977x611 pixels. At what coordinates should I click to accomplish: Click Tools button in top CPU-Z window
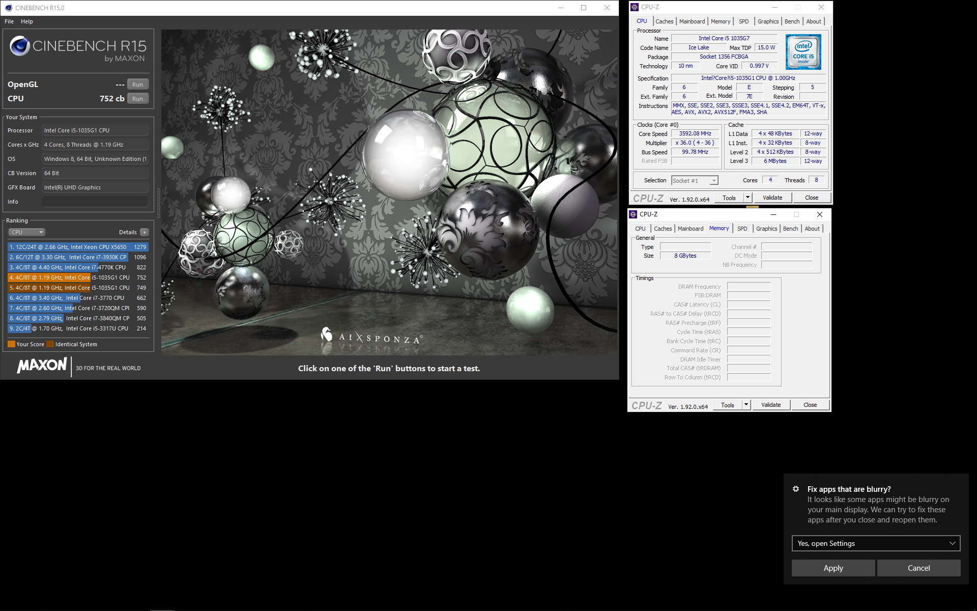729,198
